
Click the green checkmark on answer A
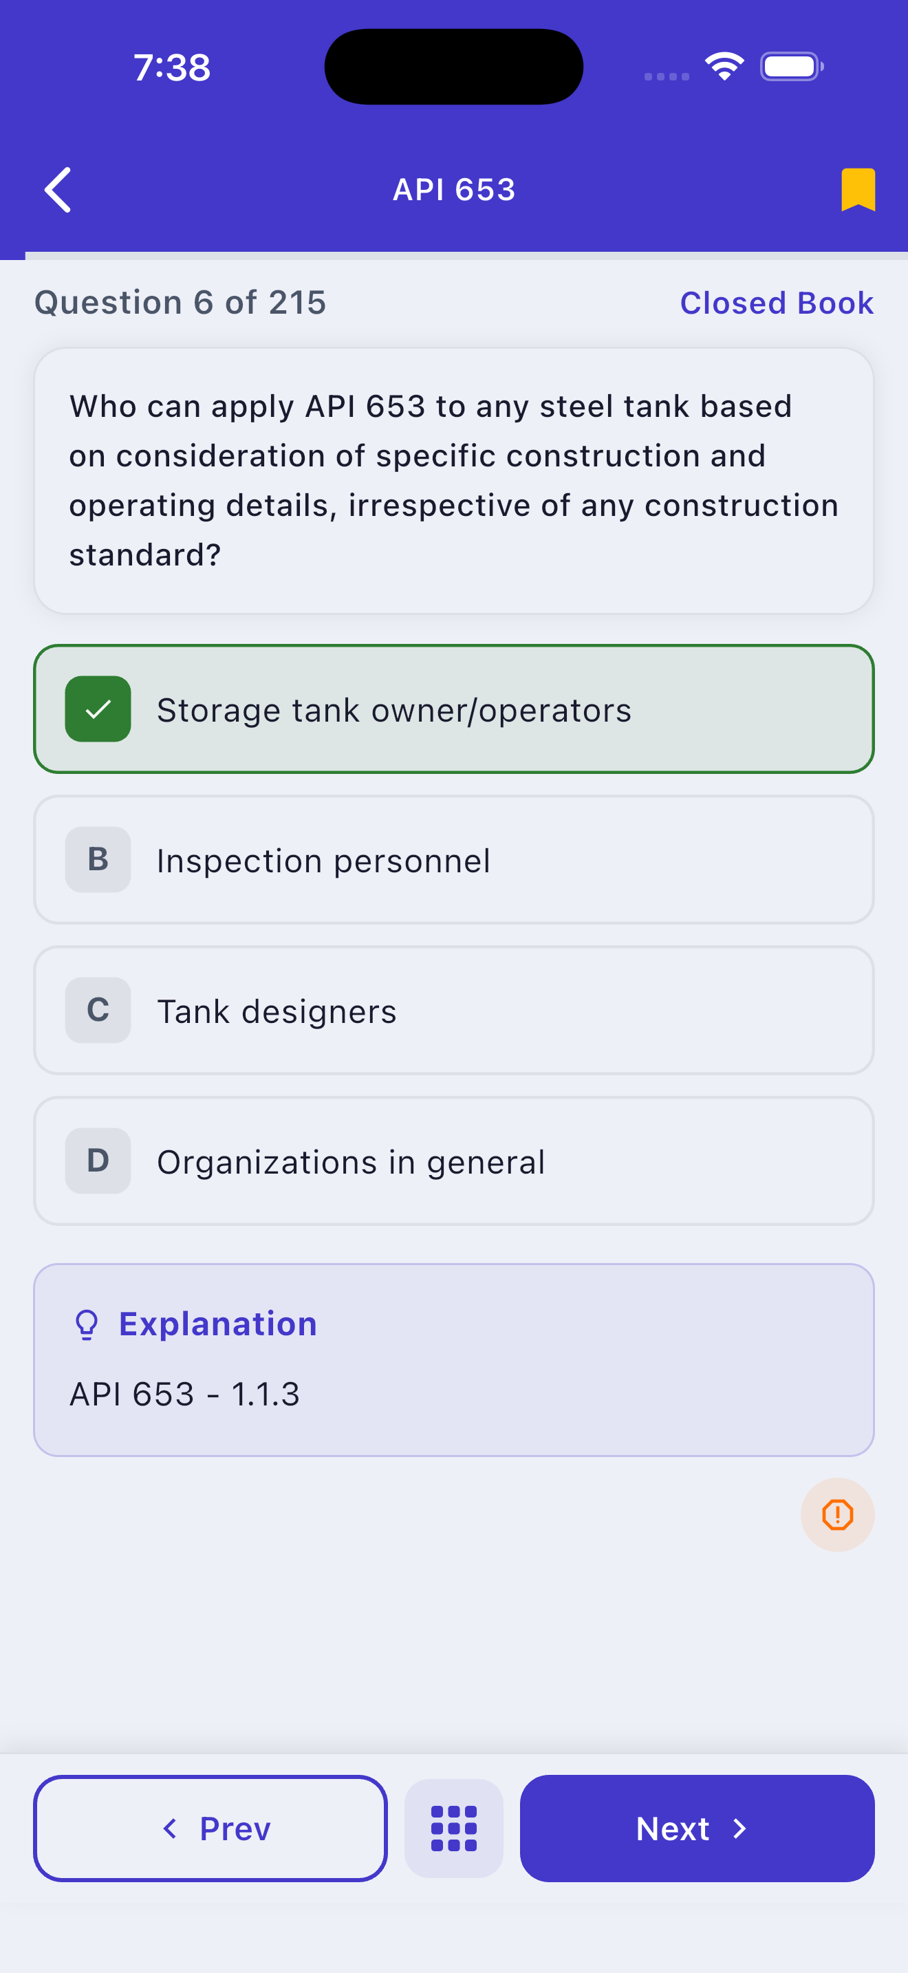coord(98,709)
